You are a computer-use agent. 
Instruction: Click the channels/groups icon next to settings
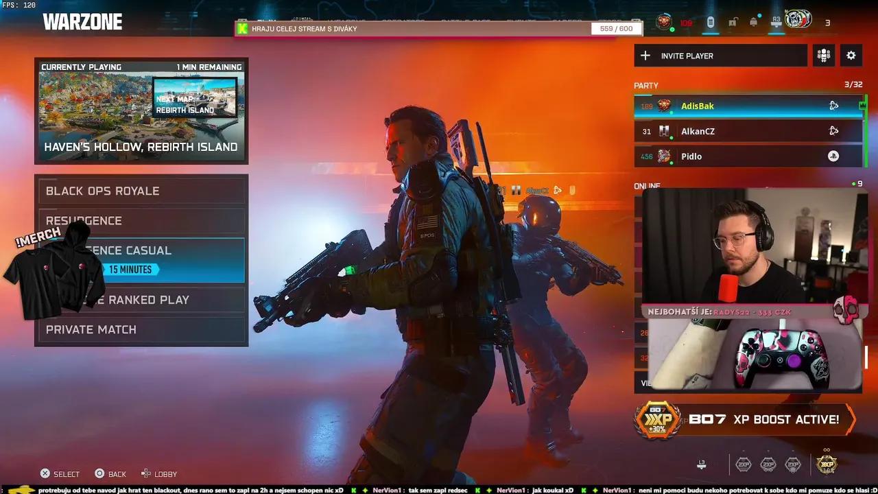coord(824,56)
